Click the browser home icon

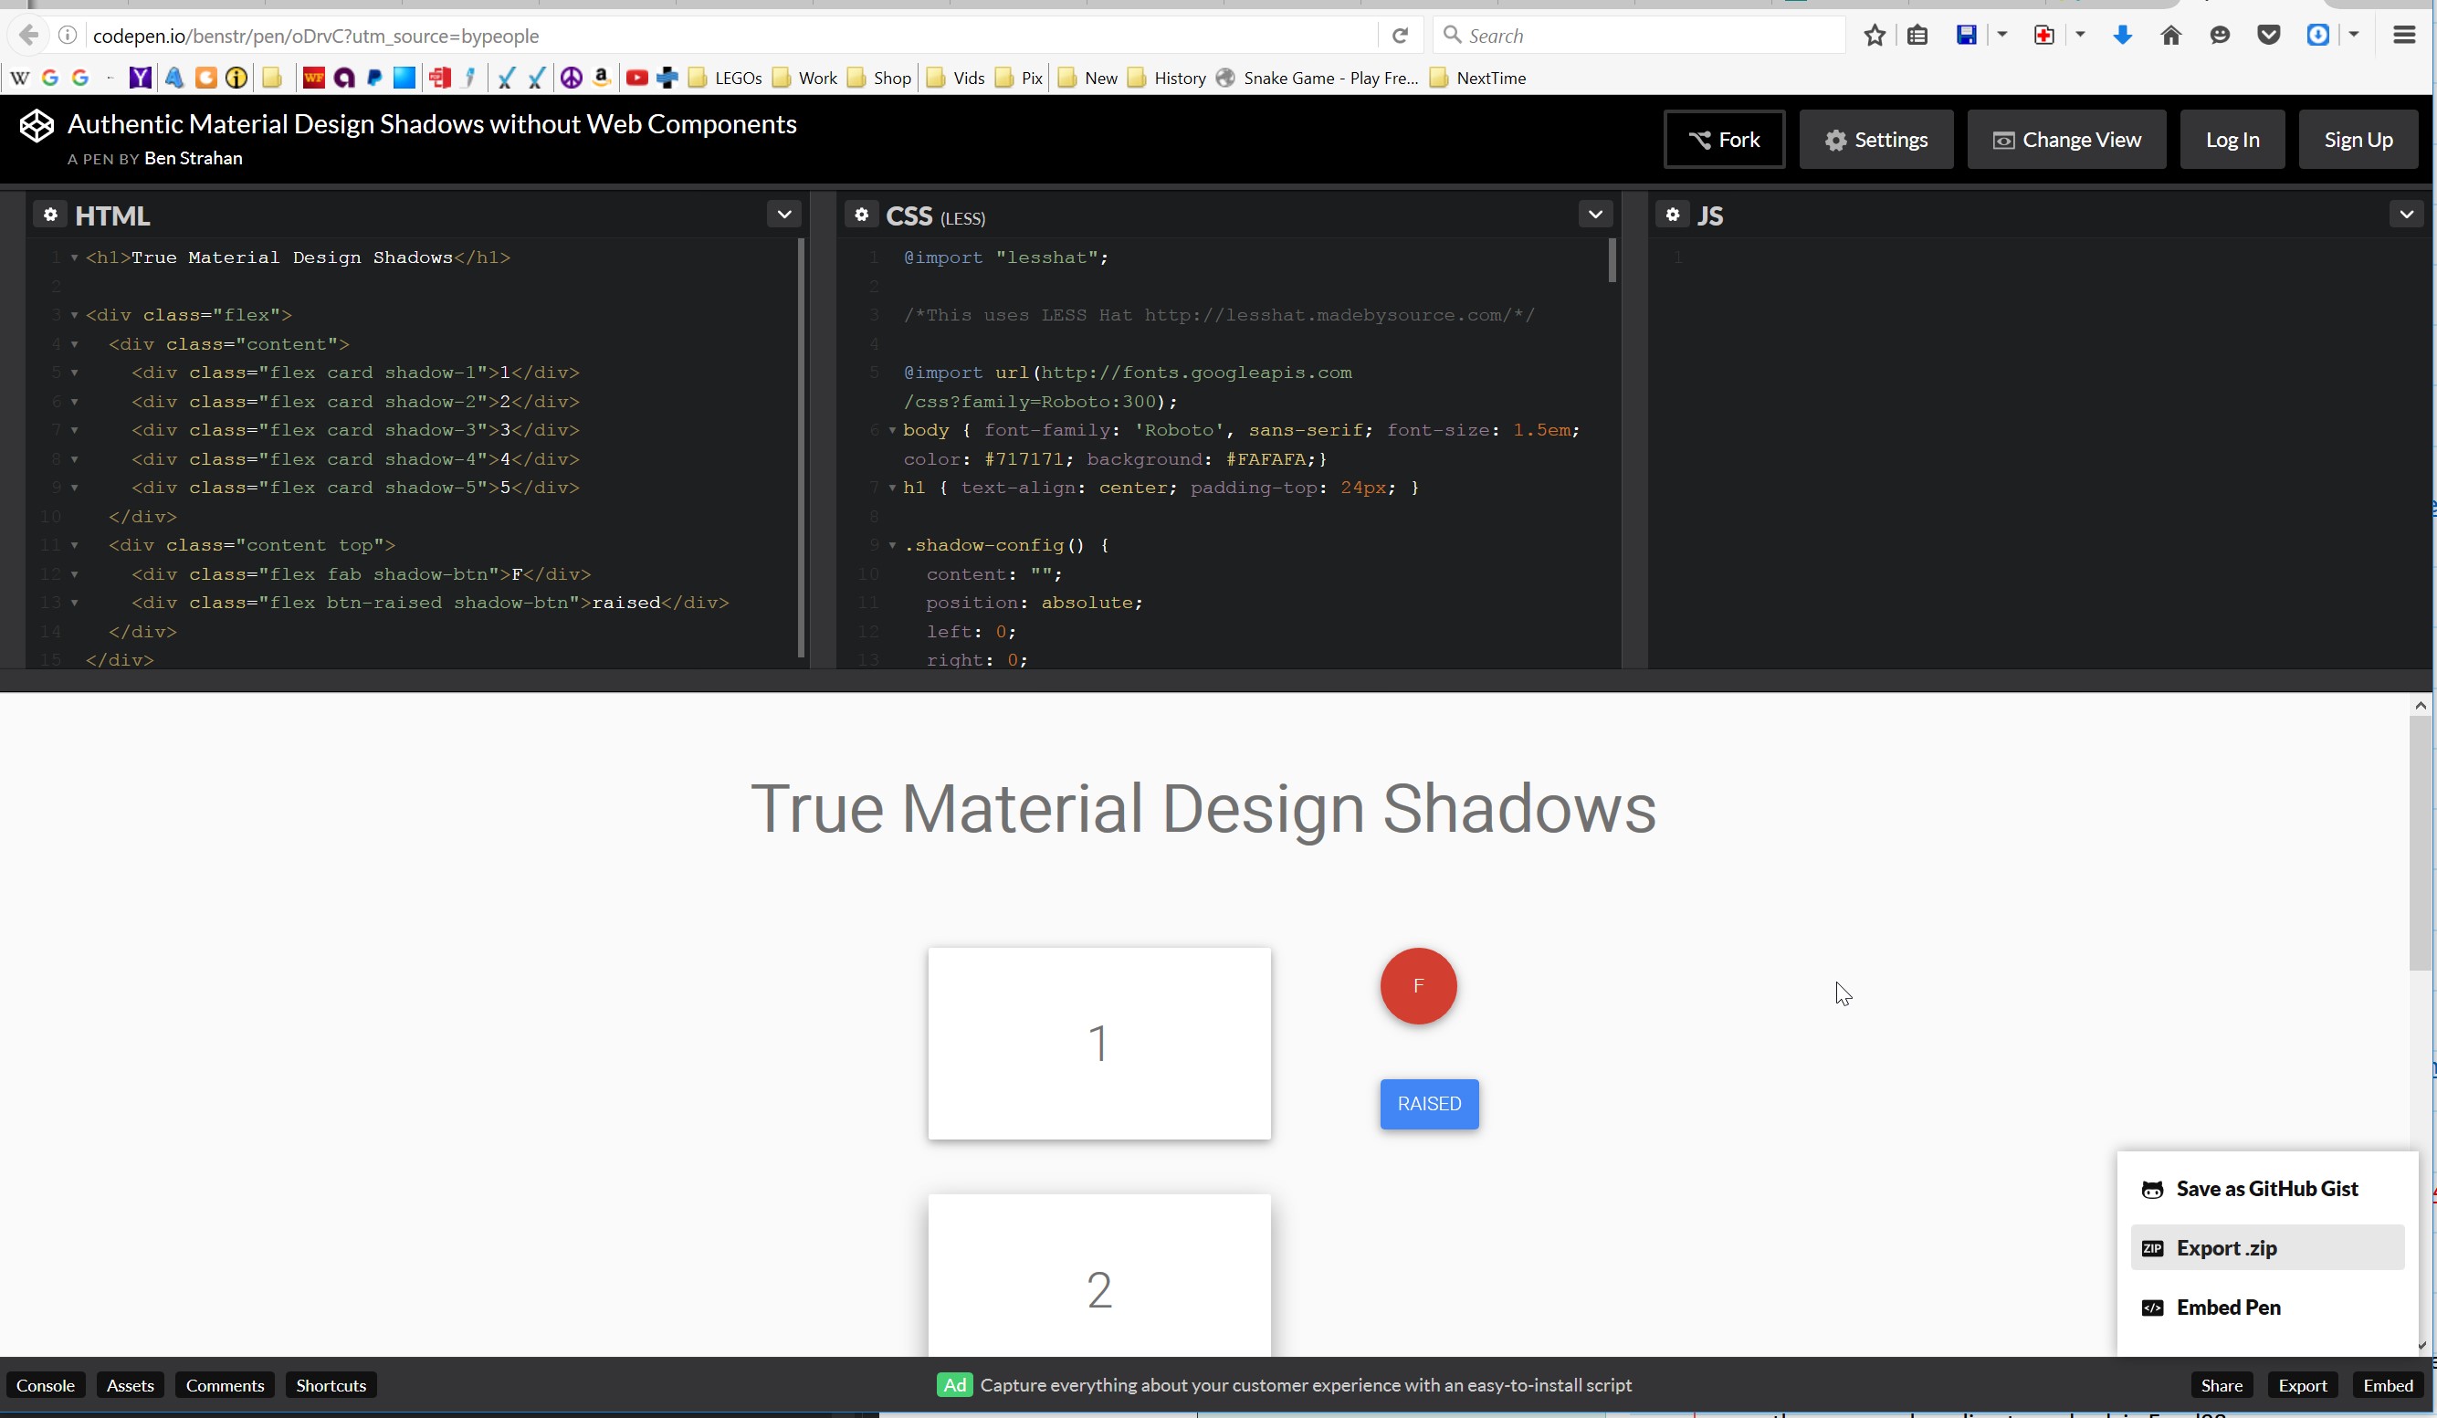(2171, 36)
